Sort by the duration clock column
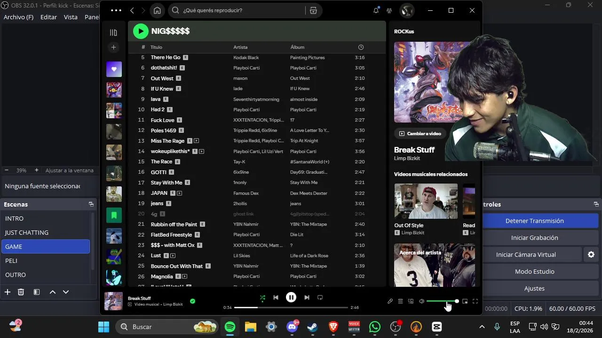602x338 pixels. [x=361, y=47]
